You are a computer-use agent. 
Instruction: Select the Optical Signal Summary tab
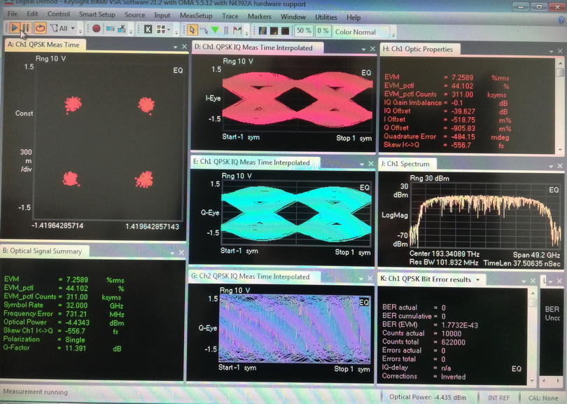tap(43, 251)
